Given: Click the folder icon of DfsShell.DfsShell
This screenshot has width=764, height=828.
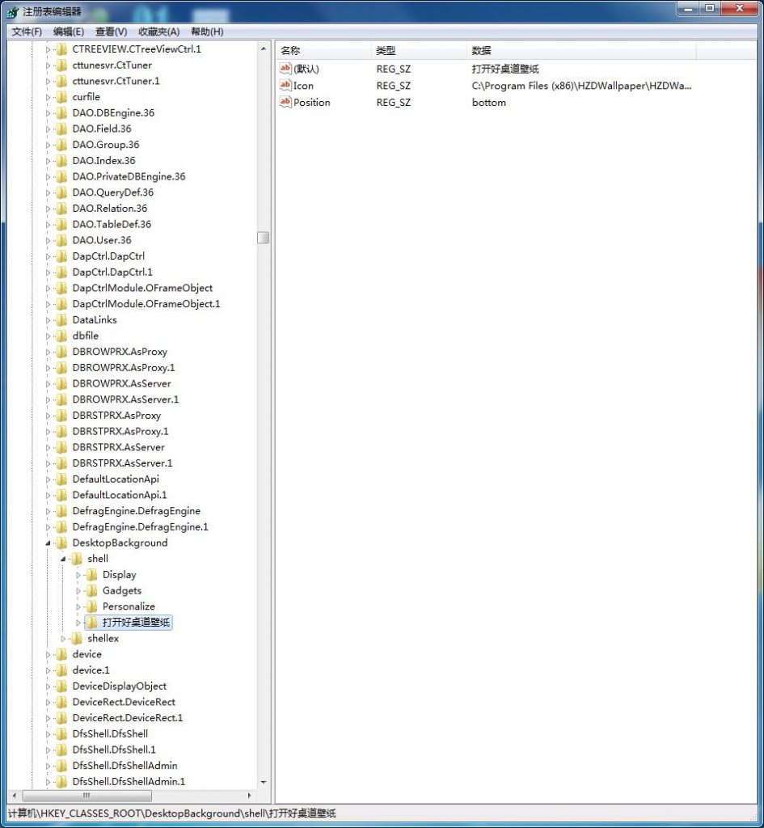Looking at the screenshot, I should (x=62, y=733).
